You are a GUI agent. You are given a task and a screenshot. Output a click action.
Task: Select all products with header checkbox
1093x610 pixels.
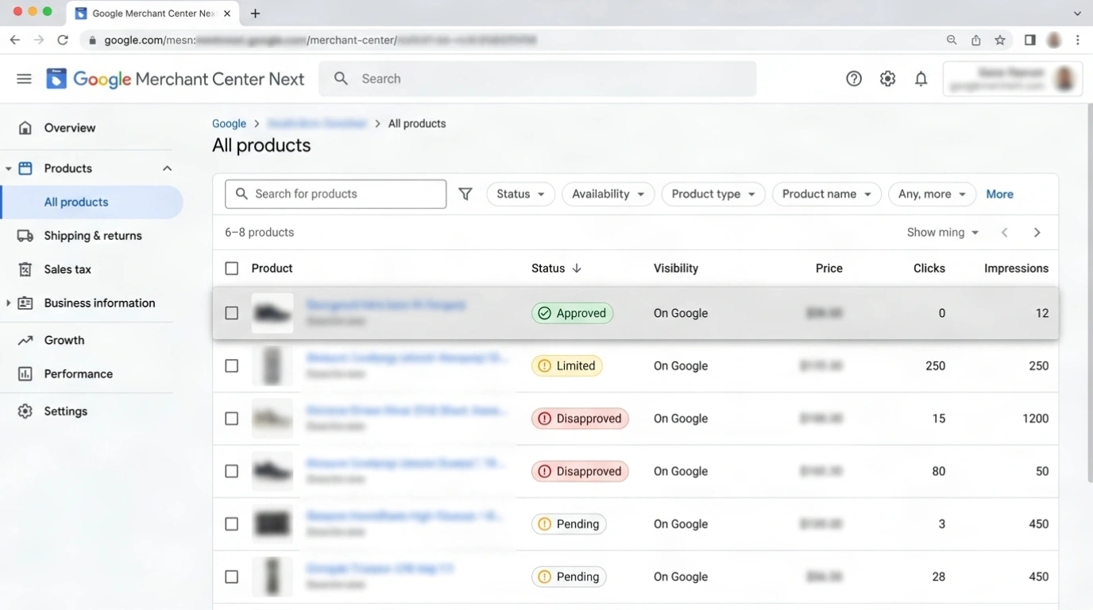click(231, 268)
